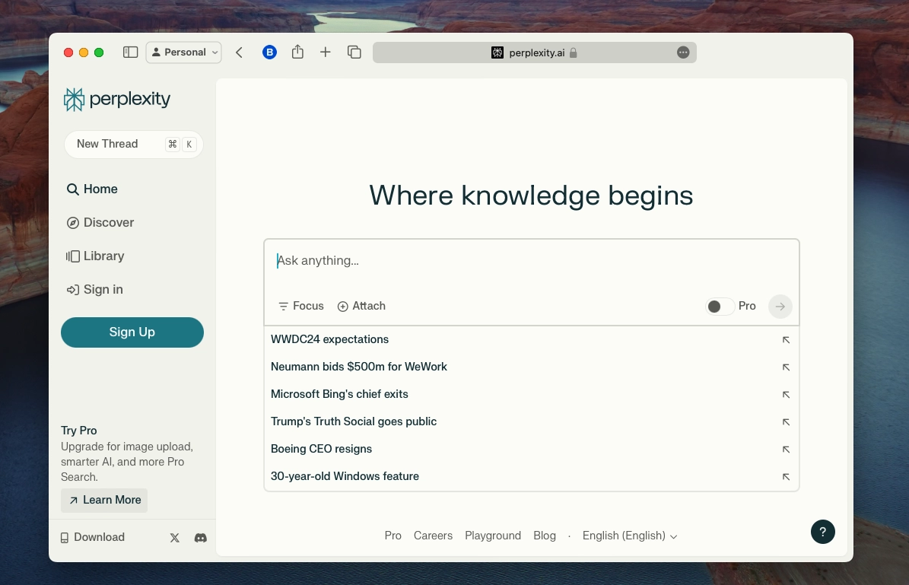Expand the English (English) language dropdown
This screenshot has height=585, width=909.
pos(630,536)
